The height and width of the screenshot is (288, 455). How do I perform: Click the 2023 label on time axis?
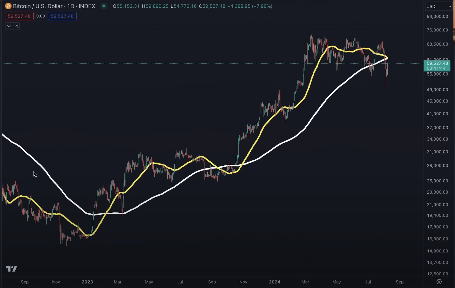pos(87,282)
